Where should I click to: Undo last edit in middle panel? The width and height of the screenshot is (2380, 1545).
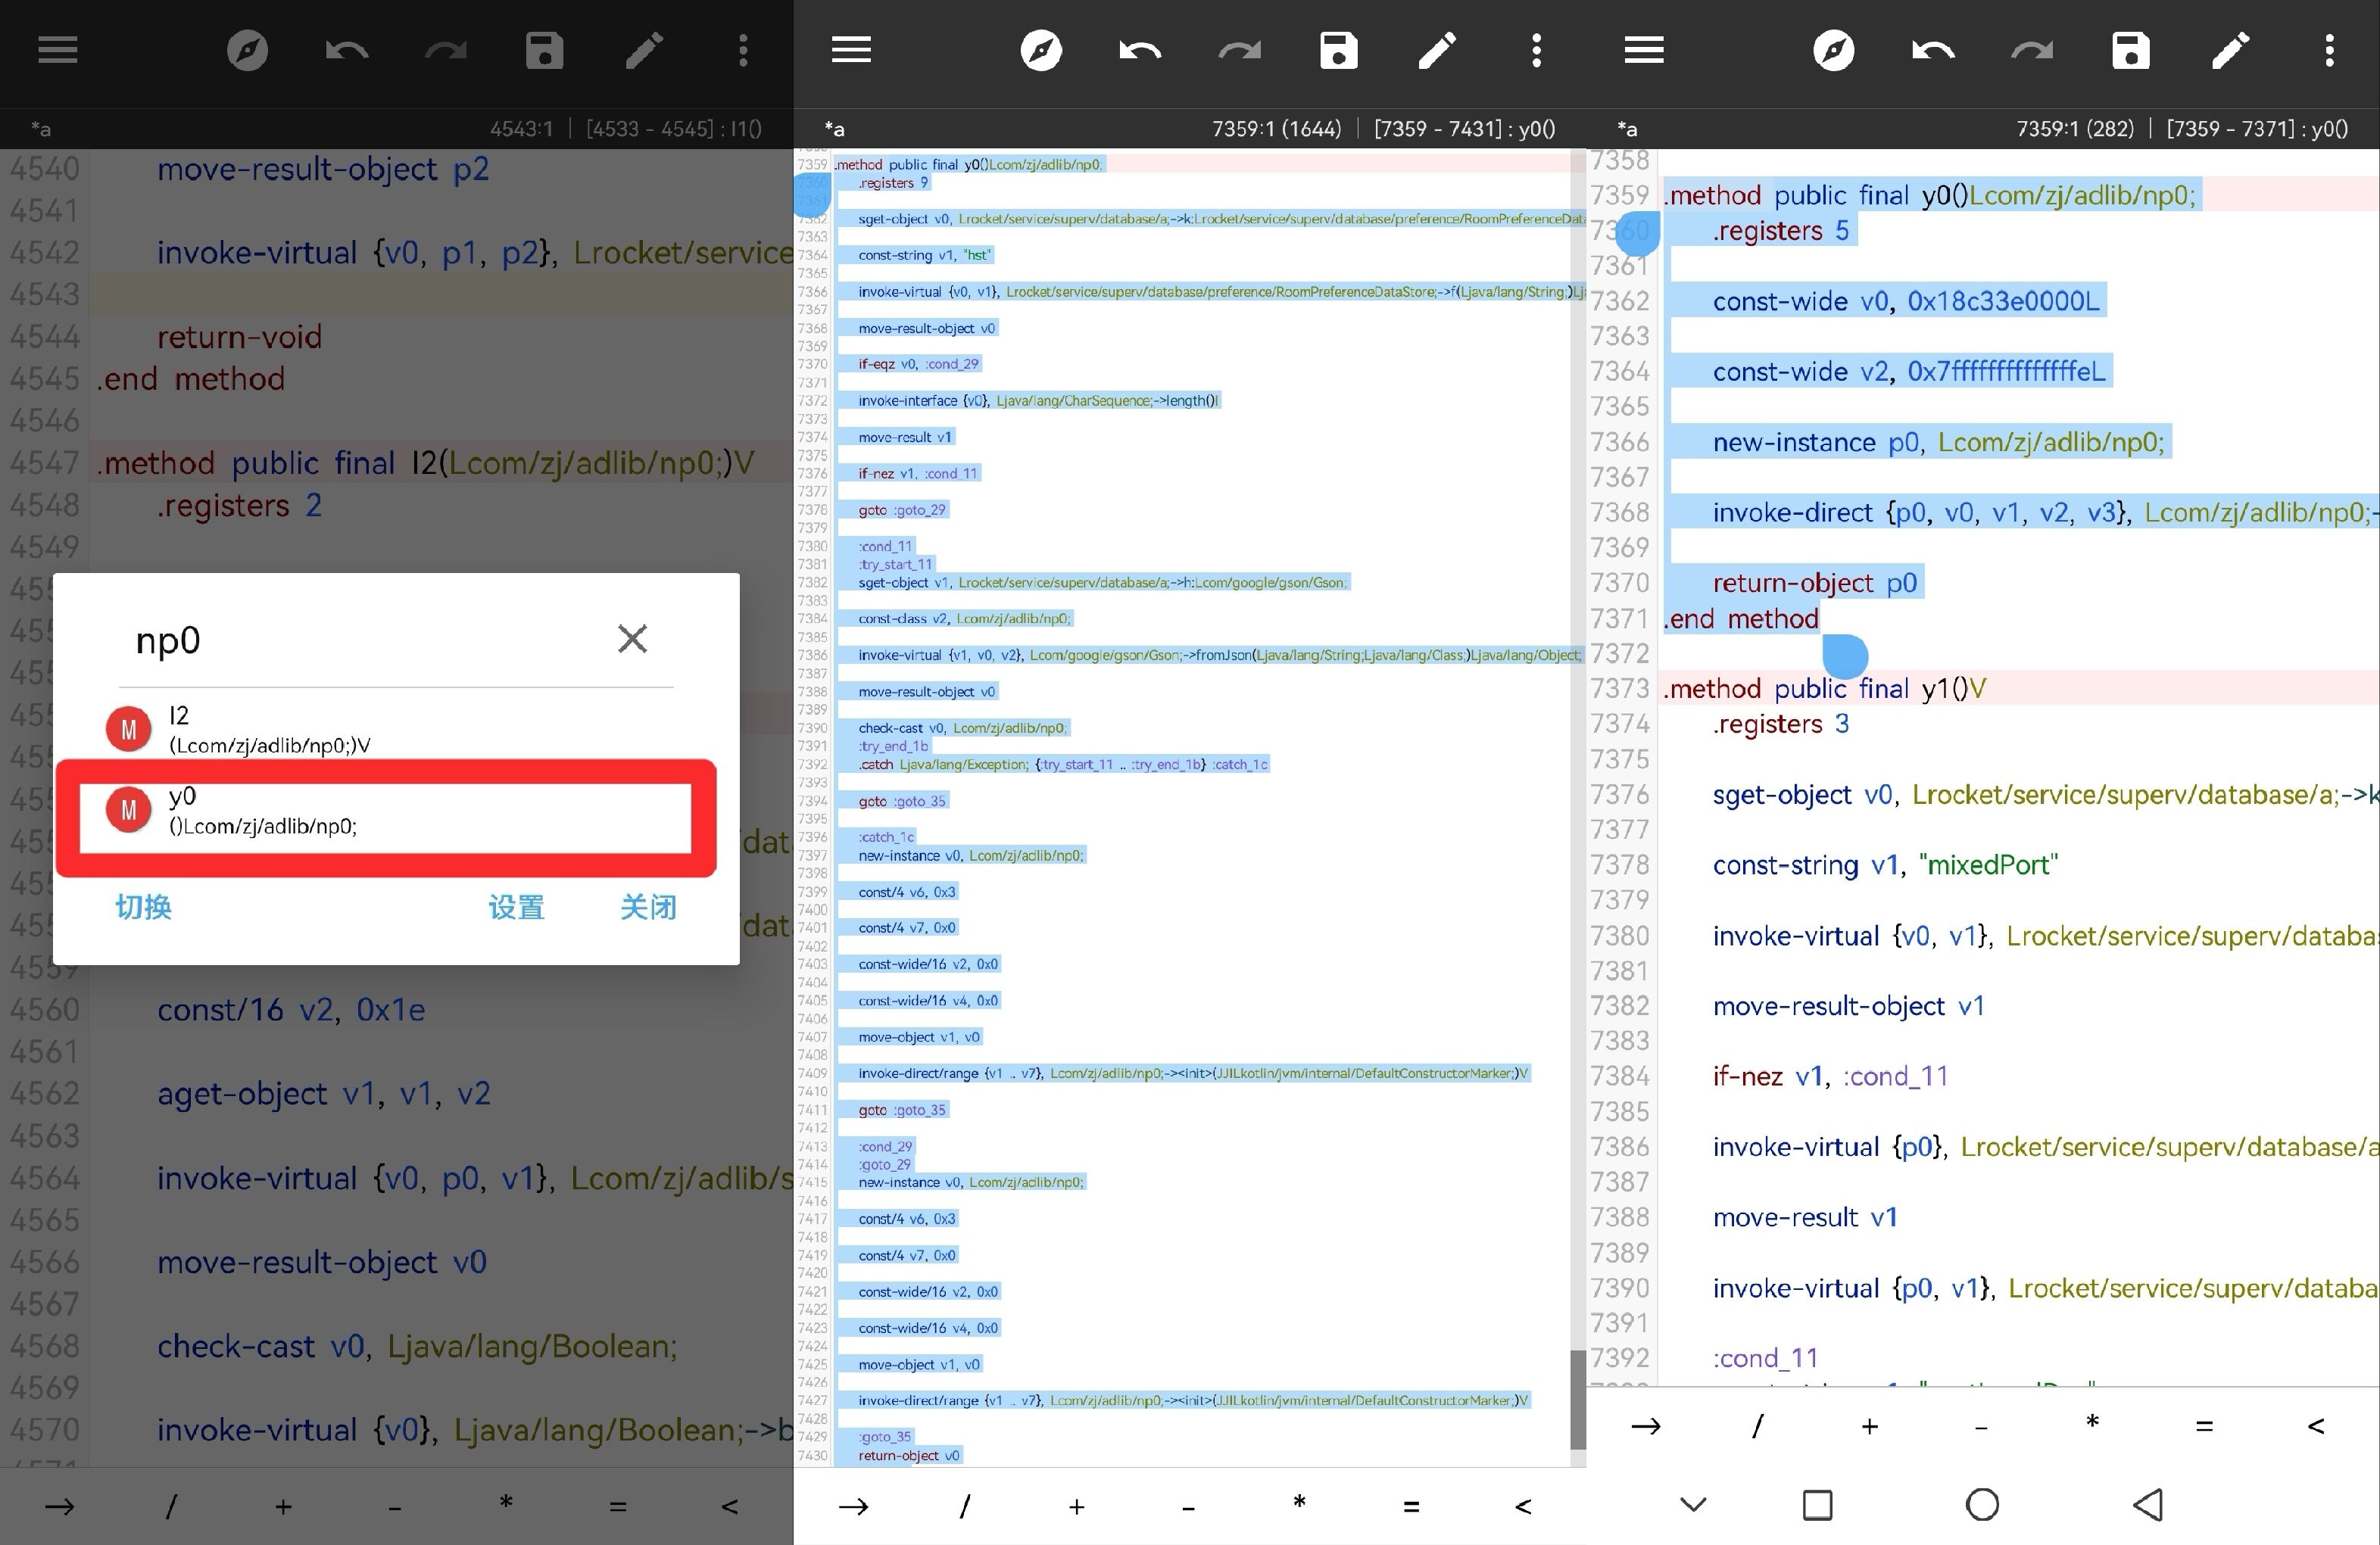1140,50
